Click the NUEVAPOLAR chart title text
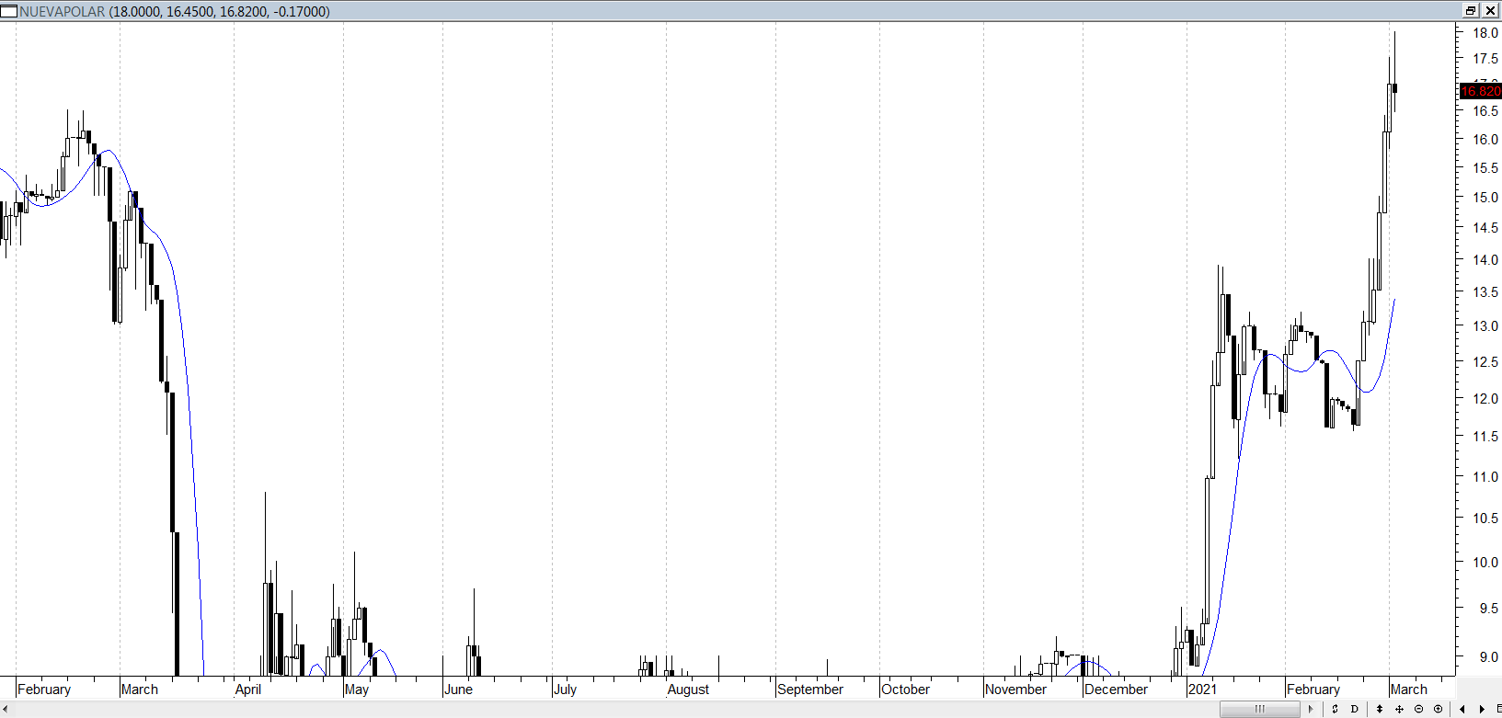 [63, 12]
